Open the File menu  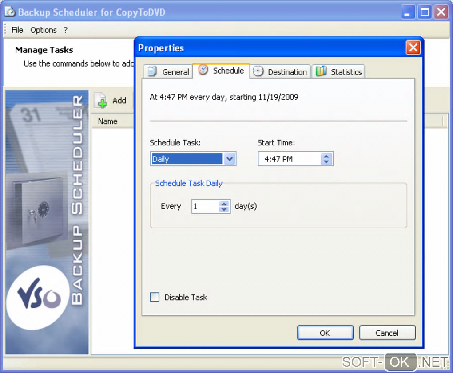17,30
